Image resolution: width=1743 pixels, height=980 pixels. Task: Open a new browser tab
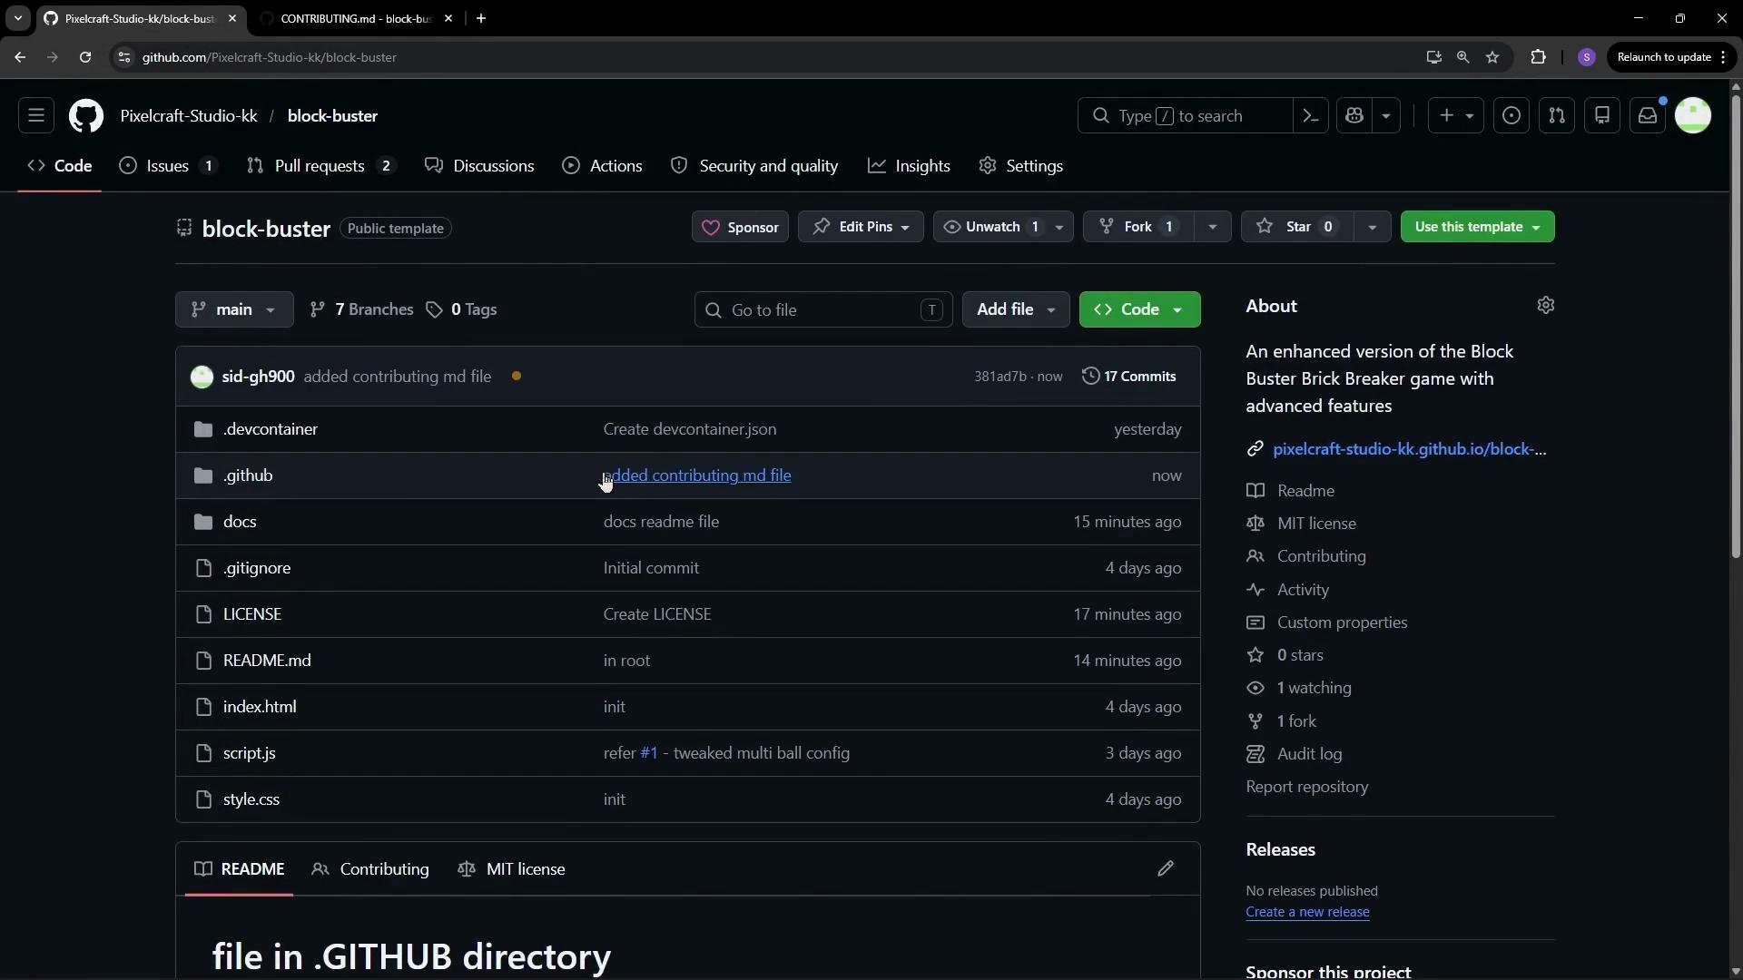tap(481, 18)
